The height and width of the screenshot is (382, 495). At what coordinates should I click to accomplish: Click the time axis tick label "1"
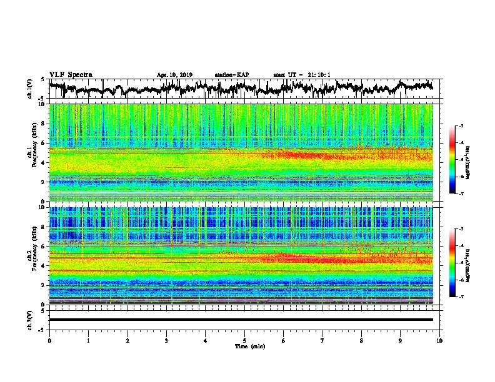pos(88,341)
